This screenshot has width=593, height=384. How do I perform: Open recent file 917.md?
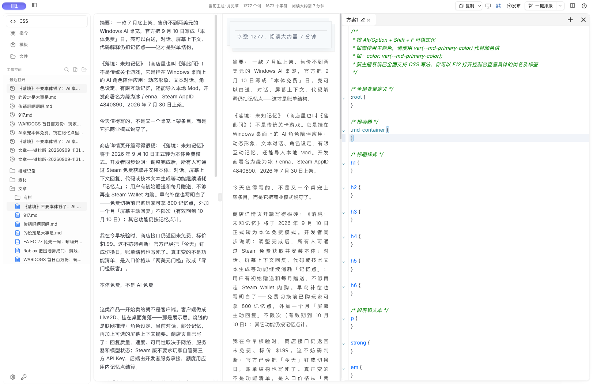click(47, 115)
